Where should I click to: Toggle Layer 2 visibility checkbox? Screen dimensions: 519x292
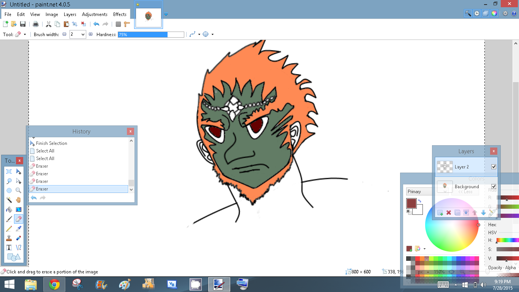(x=494, y=167)
